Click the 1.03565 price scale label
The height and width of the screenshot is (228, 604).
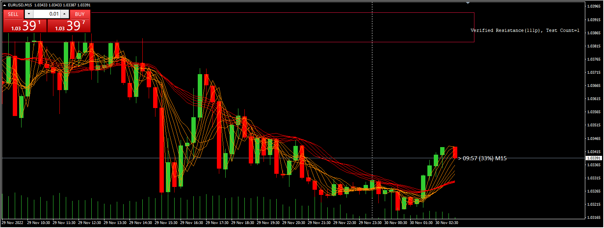click(x=594, y=112)
